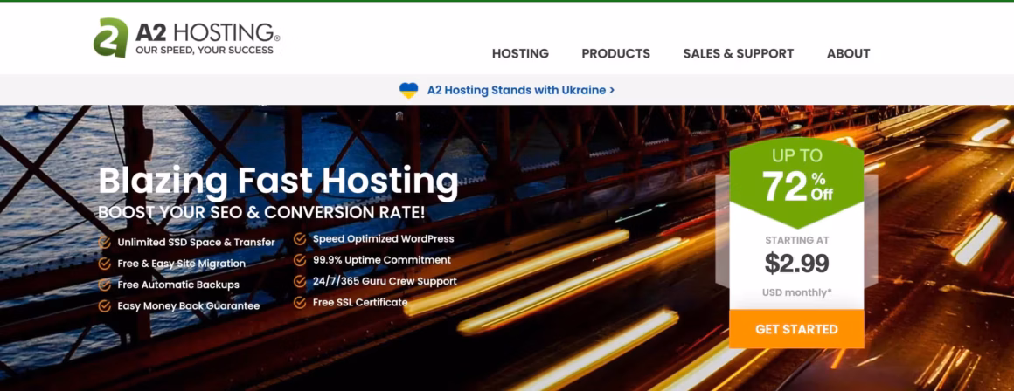
Task: Click Speed Optimized WordPress text
Action: click(384, 239)
